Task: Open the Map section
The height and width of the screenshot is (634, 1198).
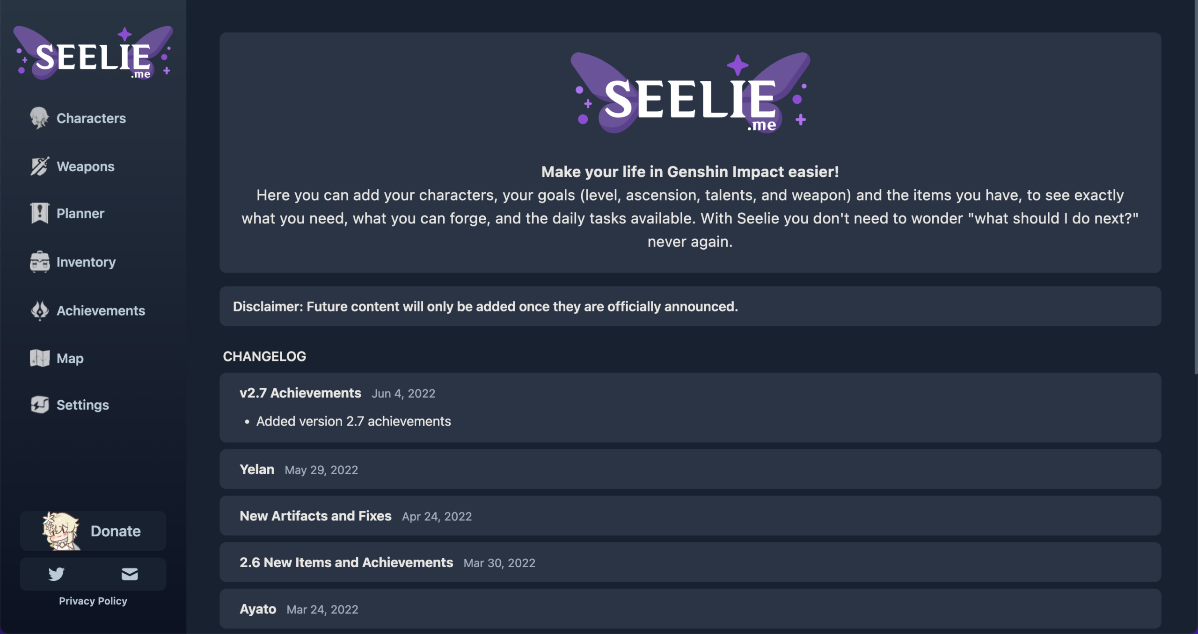Action: (40, 359)
